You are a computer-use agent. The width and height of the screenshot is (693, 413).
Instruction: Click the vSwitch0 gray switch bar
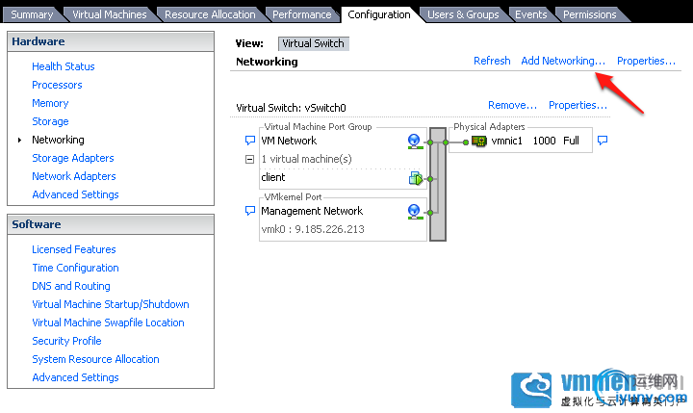click(x=439, y=183)
